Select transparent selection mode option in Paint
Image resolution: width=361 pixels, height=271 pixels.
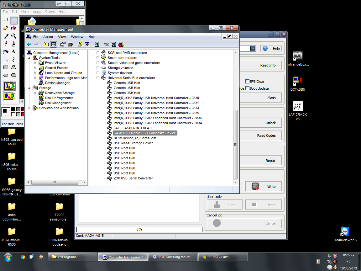tap(10, 96)
